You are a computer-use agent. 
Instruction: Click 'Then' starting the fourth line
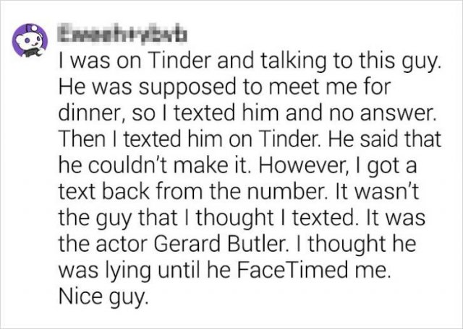click(82, 140)
